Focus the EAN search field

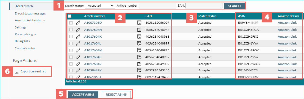(204, 6)
